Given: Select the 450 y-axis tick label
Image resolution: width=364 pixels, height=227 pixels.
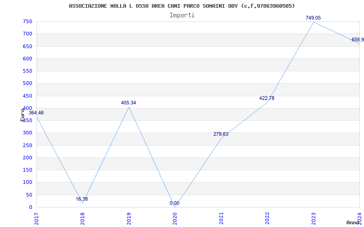Looking at the screenshot, I should [27, 96].
